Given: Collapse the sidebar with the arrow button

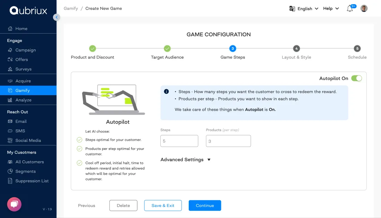Looking at the screenshot, I should (56, 17).
